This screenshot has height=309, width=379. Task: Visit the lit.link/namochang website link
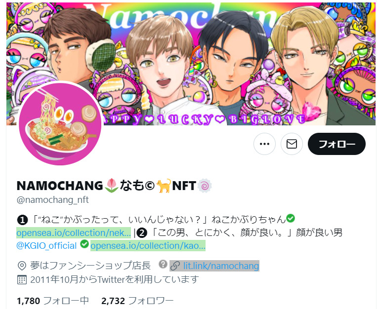[221, 266]
